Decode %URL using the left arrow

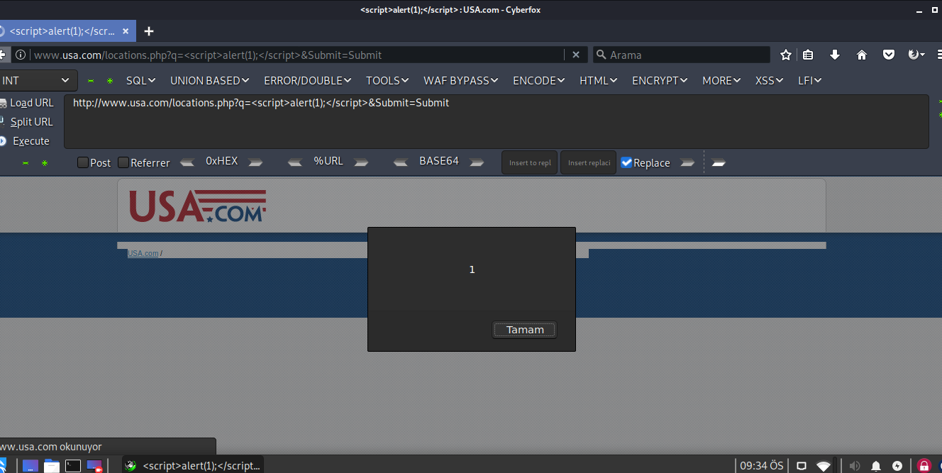(x=295, y=162)
